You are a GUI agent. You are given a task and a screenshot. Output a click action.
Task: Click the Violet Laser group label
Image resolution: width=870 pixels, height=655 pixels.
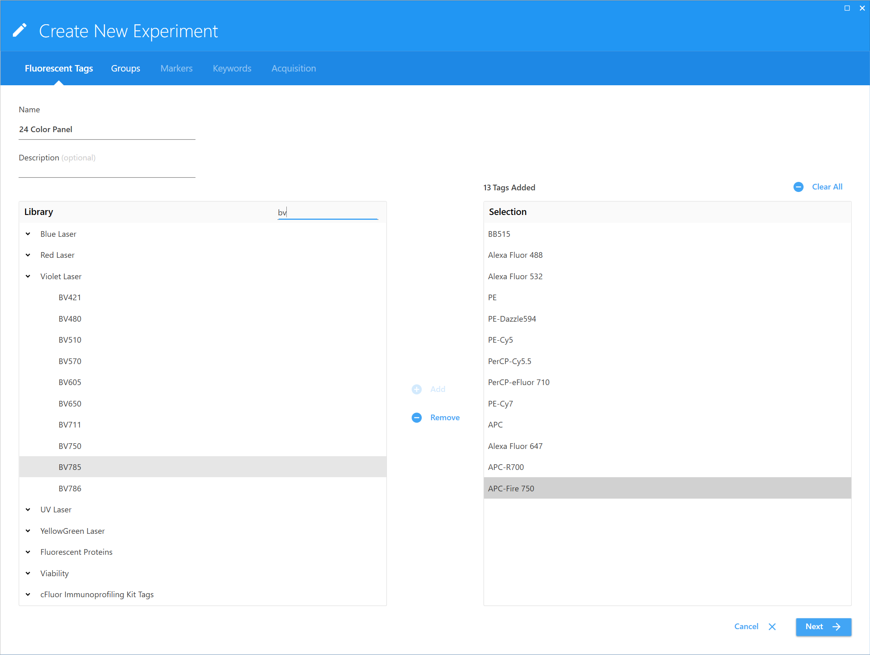pos(61,276)
